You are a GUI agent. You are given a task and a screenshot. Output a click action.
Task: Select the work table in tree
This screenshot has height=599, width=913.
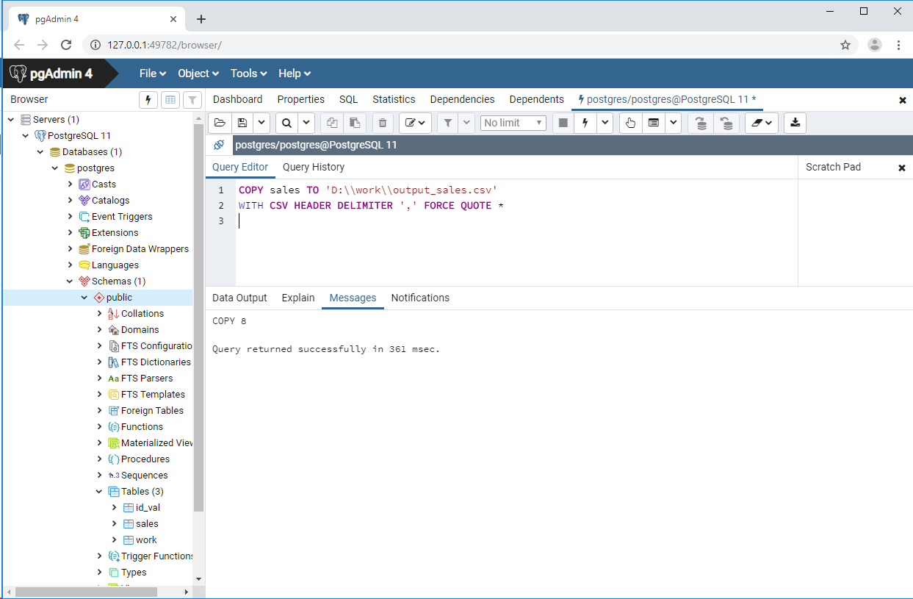(146, 540)
